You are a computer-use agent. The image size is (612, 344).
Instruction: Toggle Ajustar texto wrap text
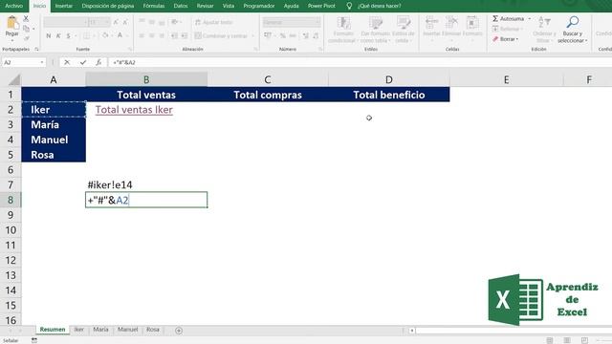click(213, 23)
